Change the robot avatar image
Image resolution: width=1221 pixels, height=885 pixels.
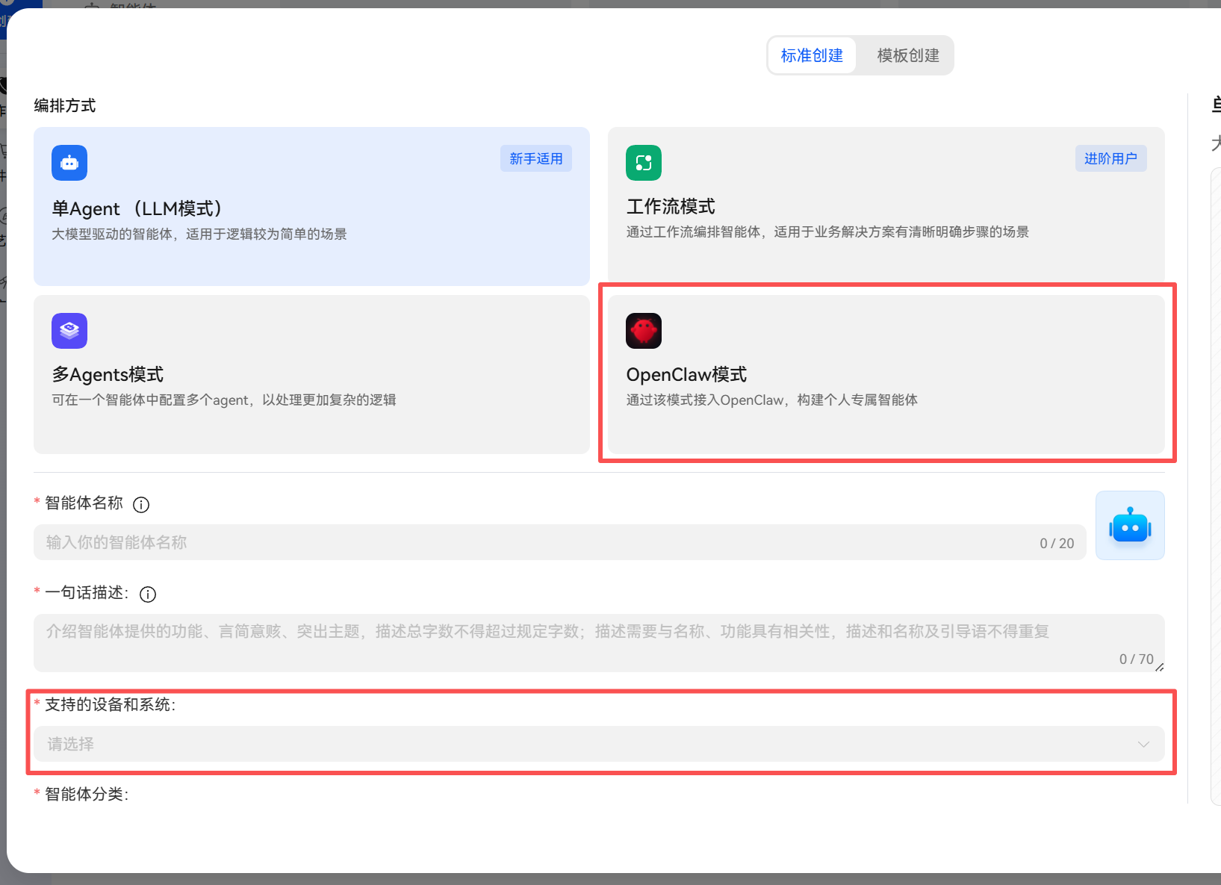click(1129, 526)
